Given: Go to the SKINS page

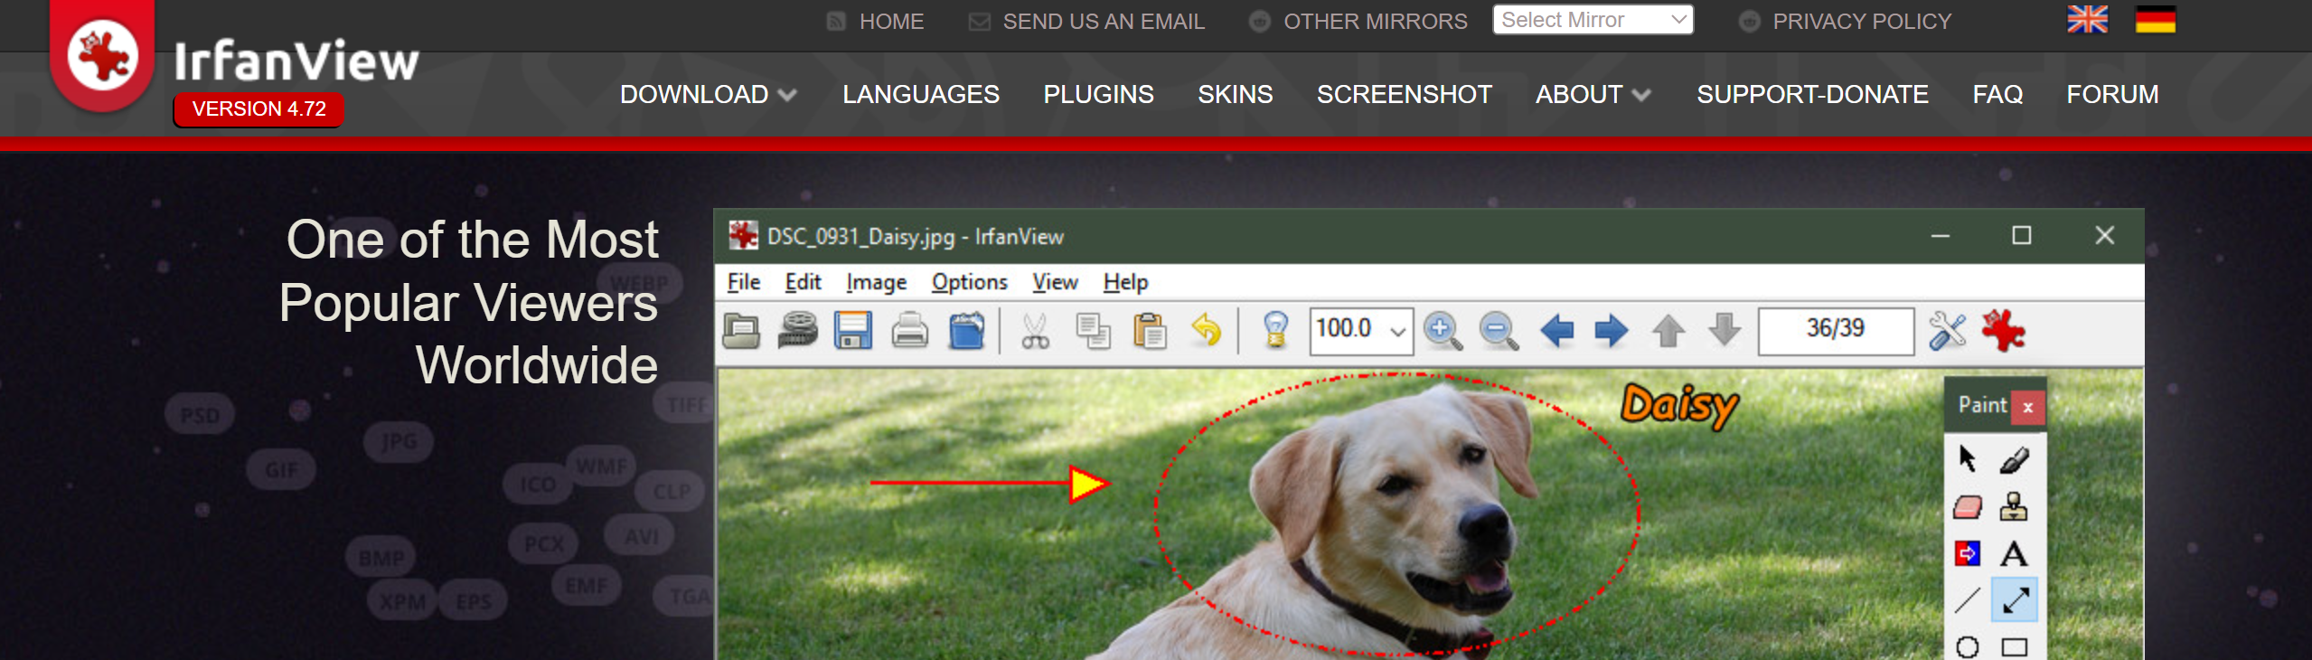Looking at the screenshot, I should pos(1235,94).
